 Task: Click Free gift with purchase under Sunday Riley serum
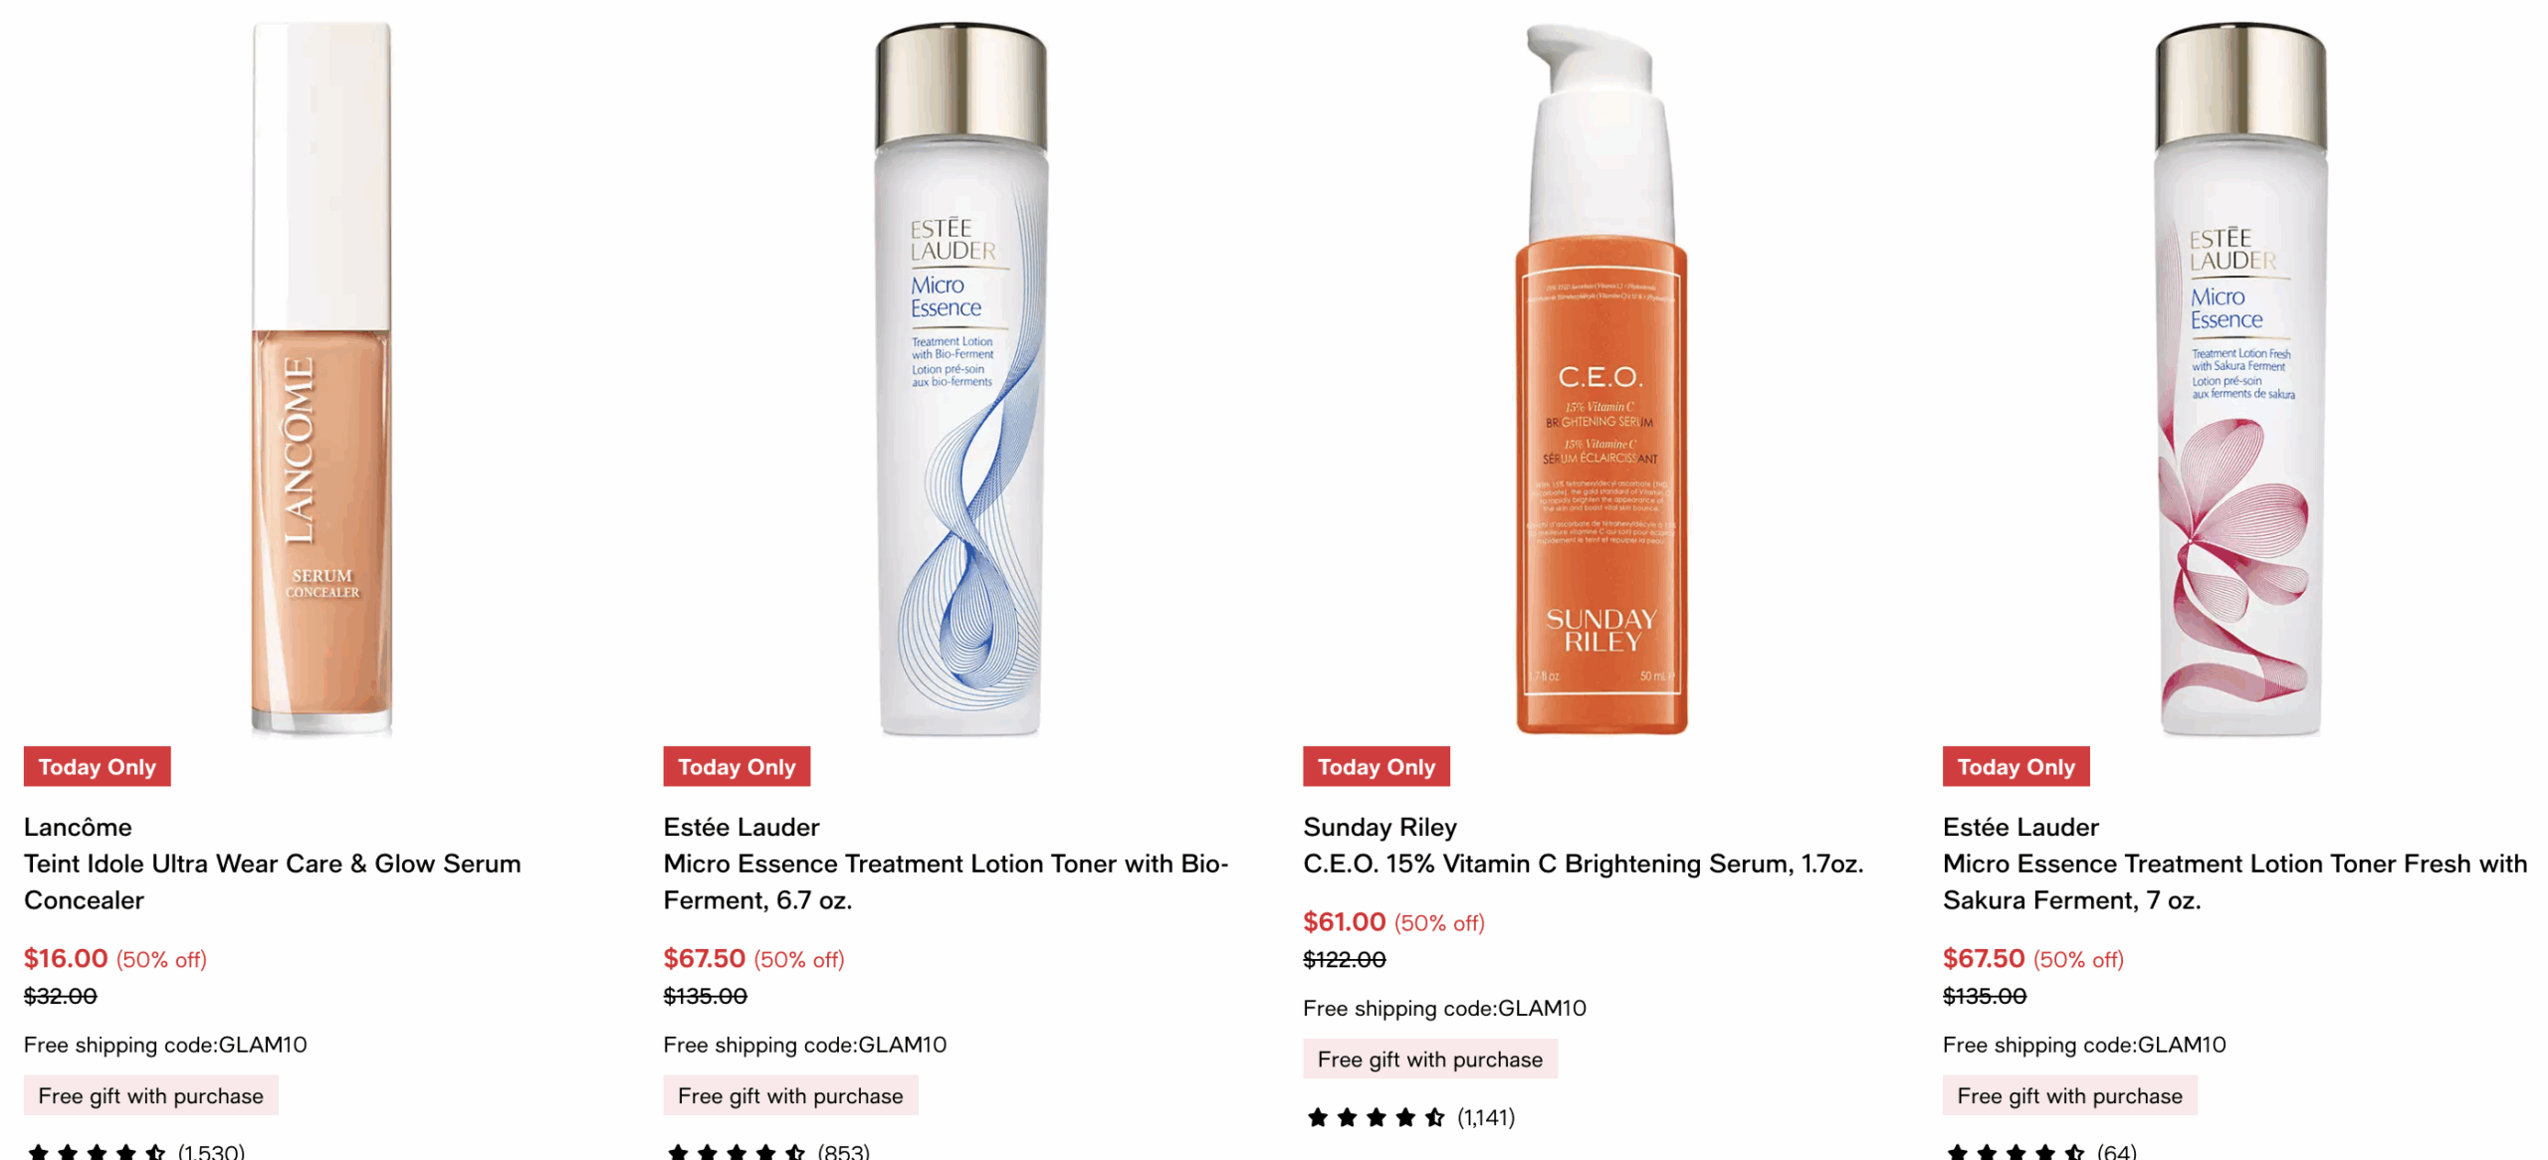[1430, 1059]
